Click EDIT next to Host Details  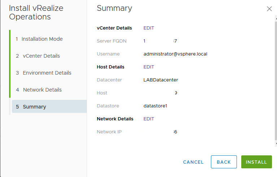tap(149, 67)
